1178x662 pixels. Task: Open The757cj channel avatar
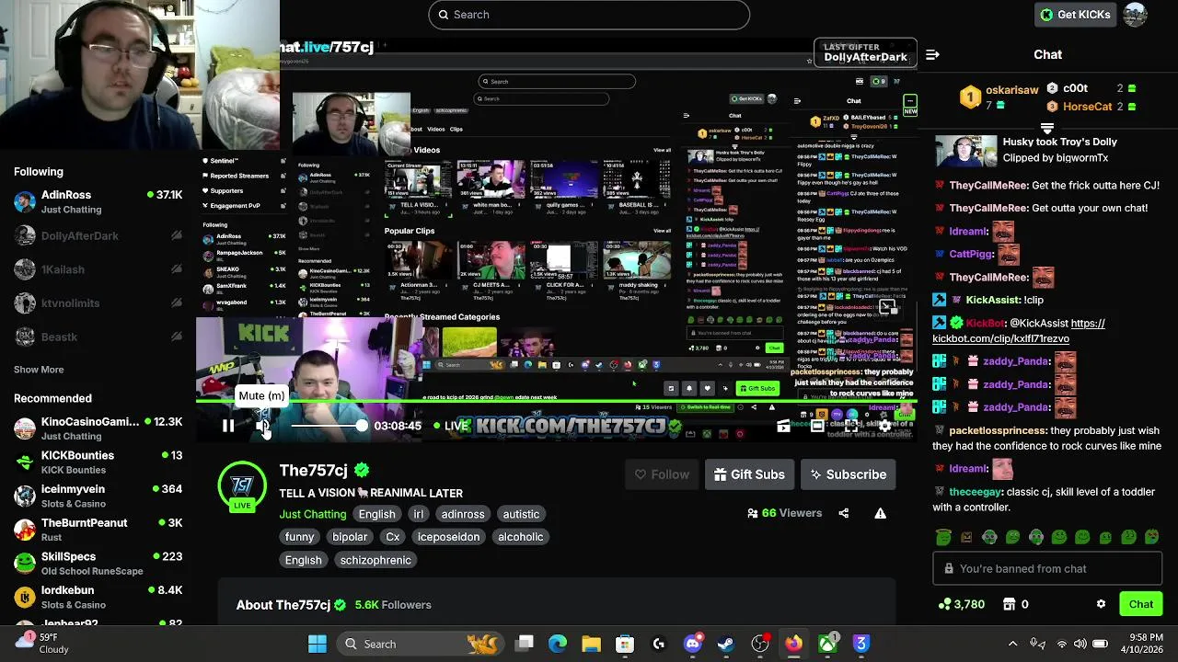pyautogui.click(x=242, y=485)
